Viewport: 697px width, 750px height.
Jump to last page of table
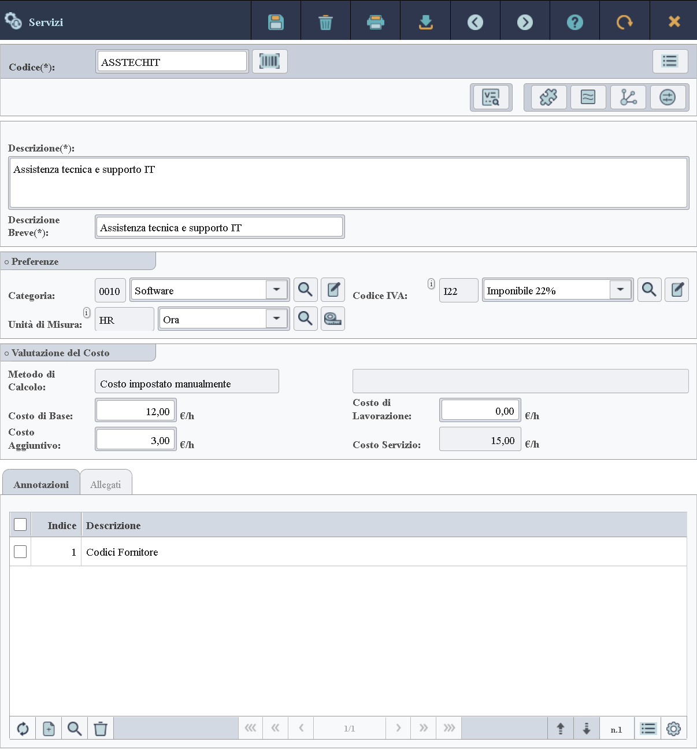pyautogui.click(x=449, y=728)
